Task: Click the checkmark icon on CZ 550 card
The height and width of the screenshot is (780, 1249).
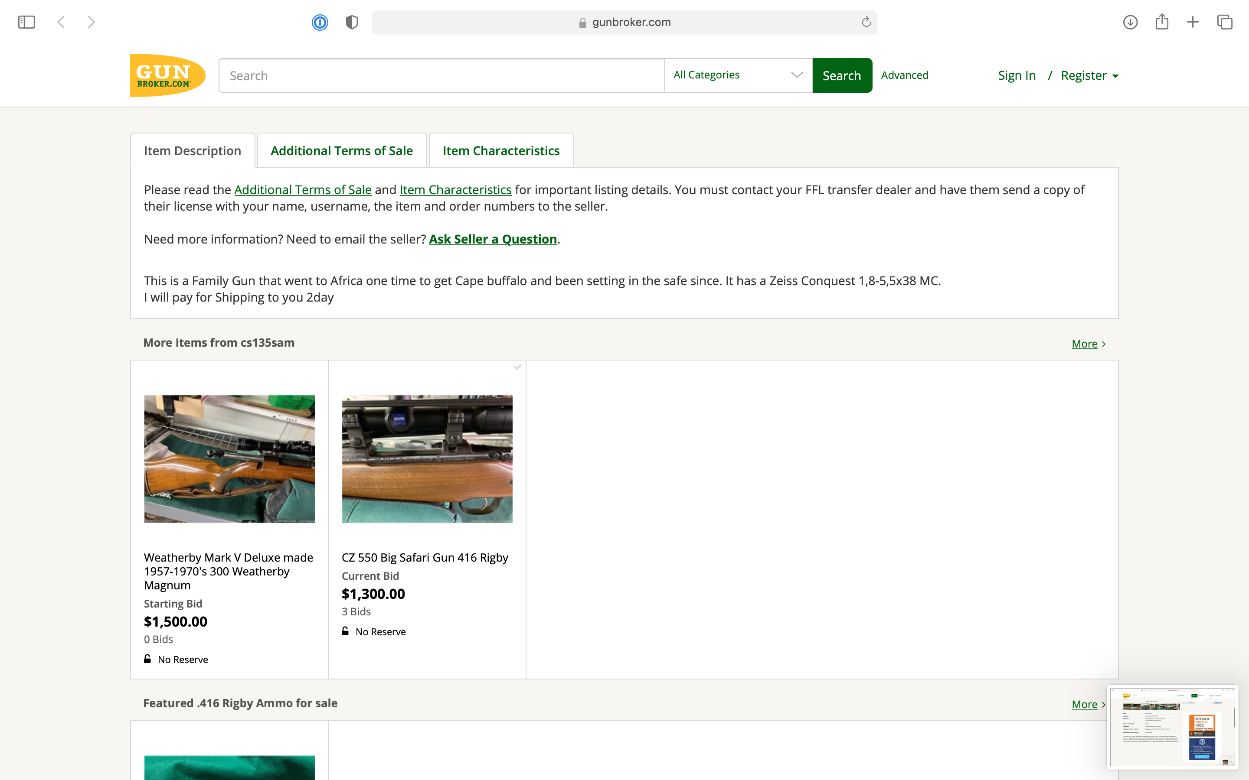Action: [x=518, y=367]
